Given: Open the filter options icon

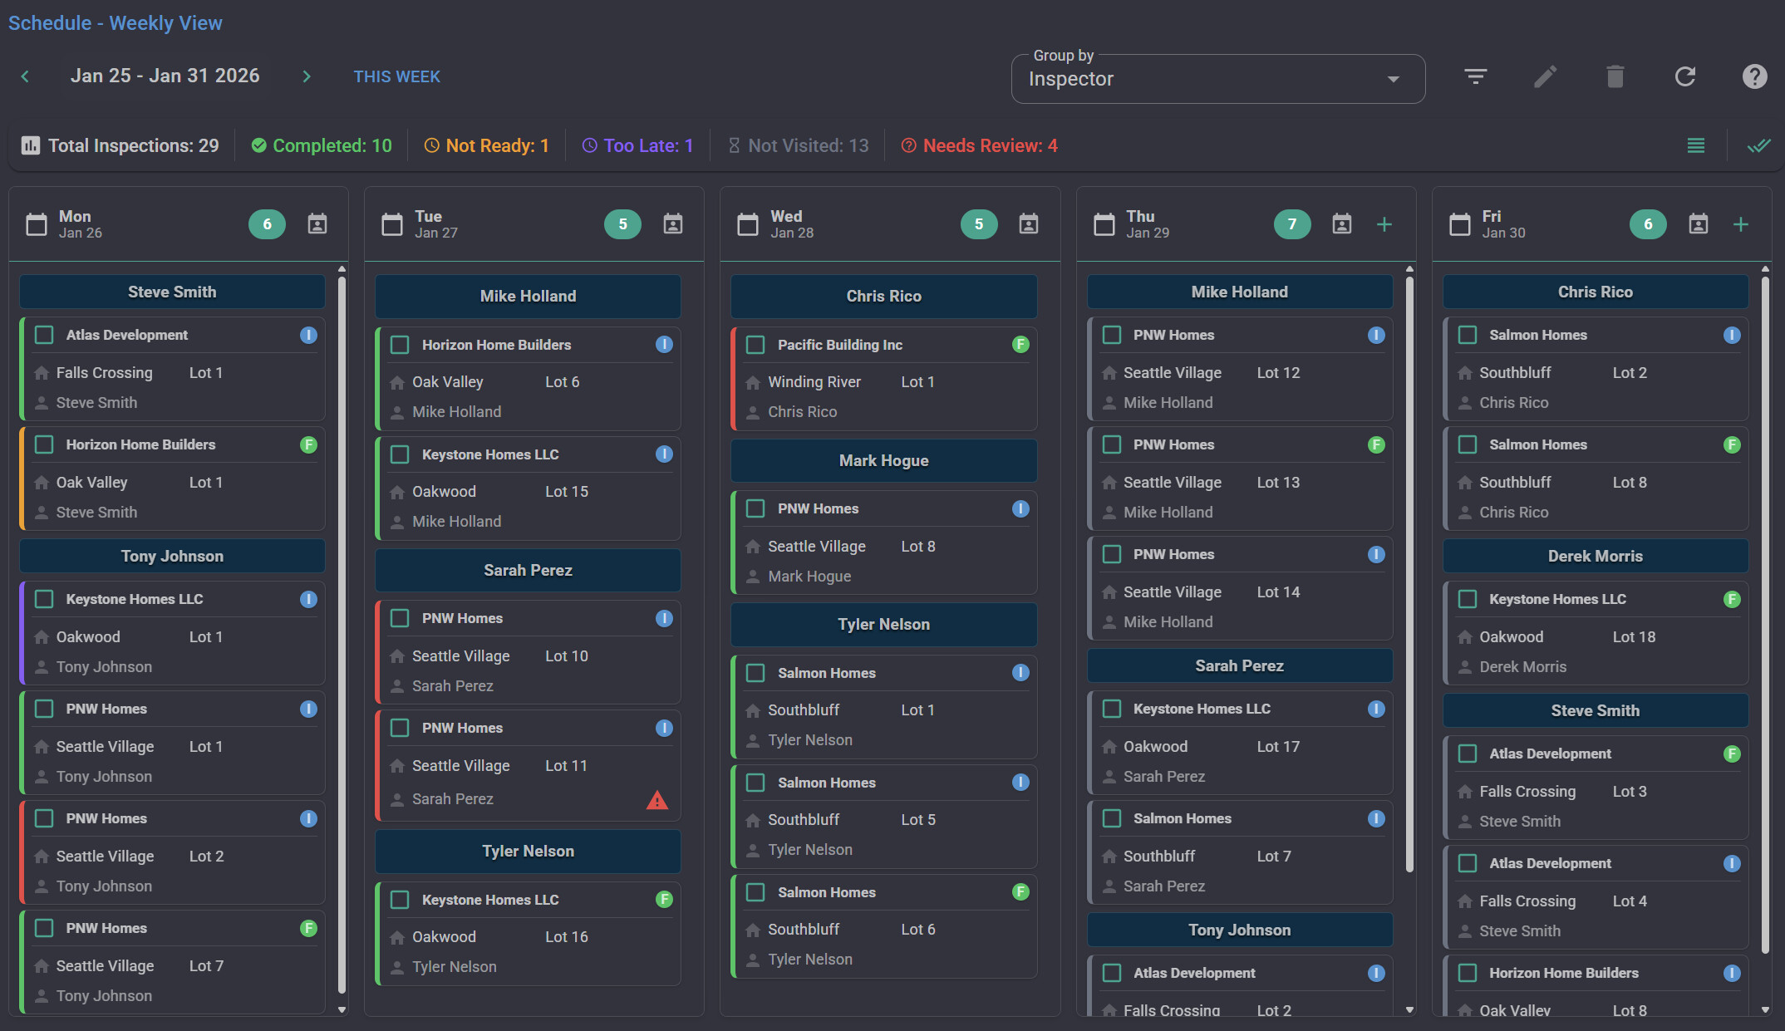Looking at the screenshot, I should tap(1475, 76).
